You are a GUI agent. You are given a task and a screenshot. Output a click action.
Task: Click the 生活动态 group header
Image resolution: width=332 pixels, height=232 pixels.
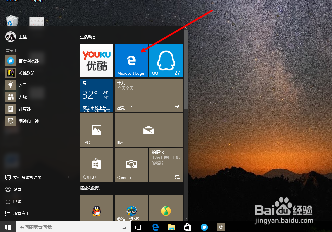(x=88, y=37)
